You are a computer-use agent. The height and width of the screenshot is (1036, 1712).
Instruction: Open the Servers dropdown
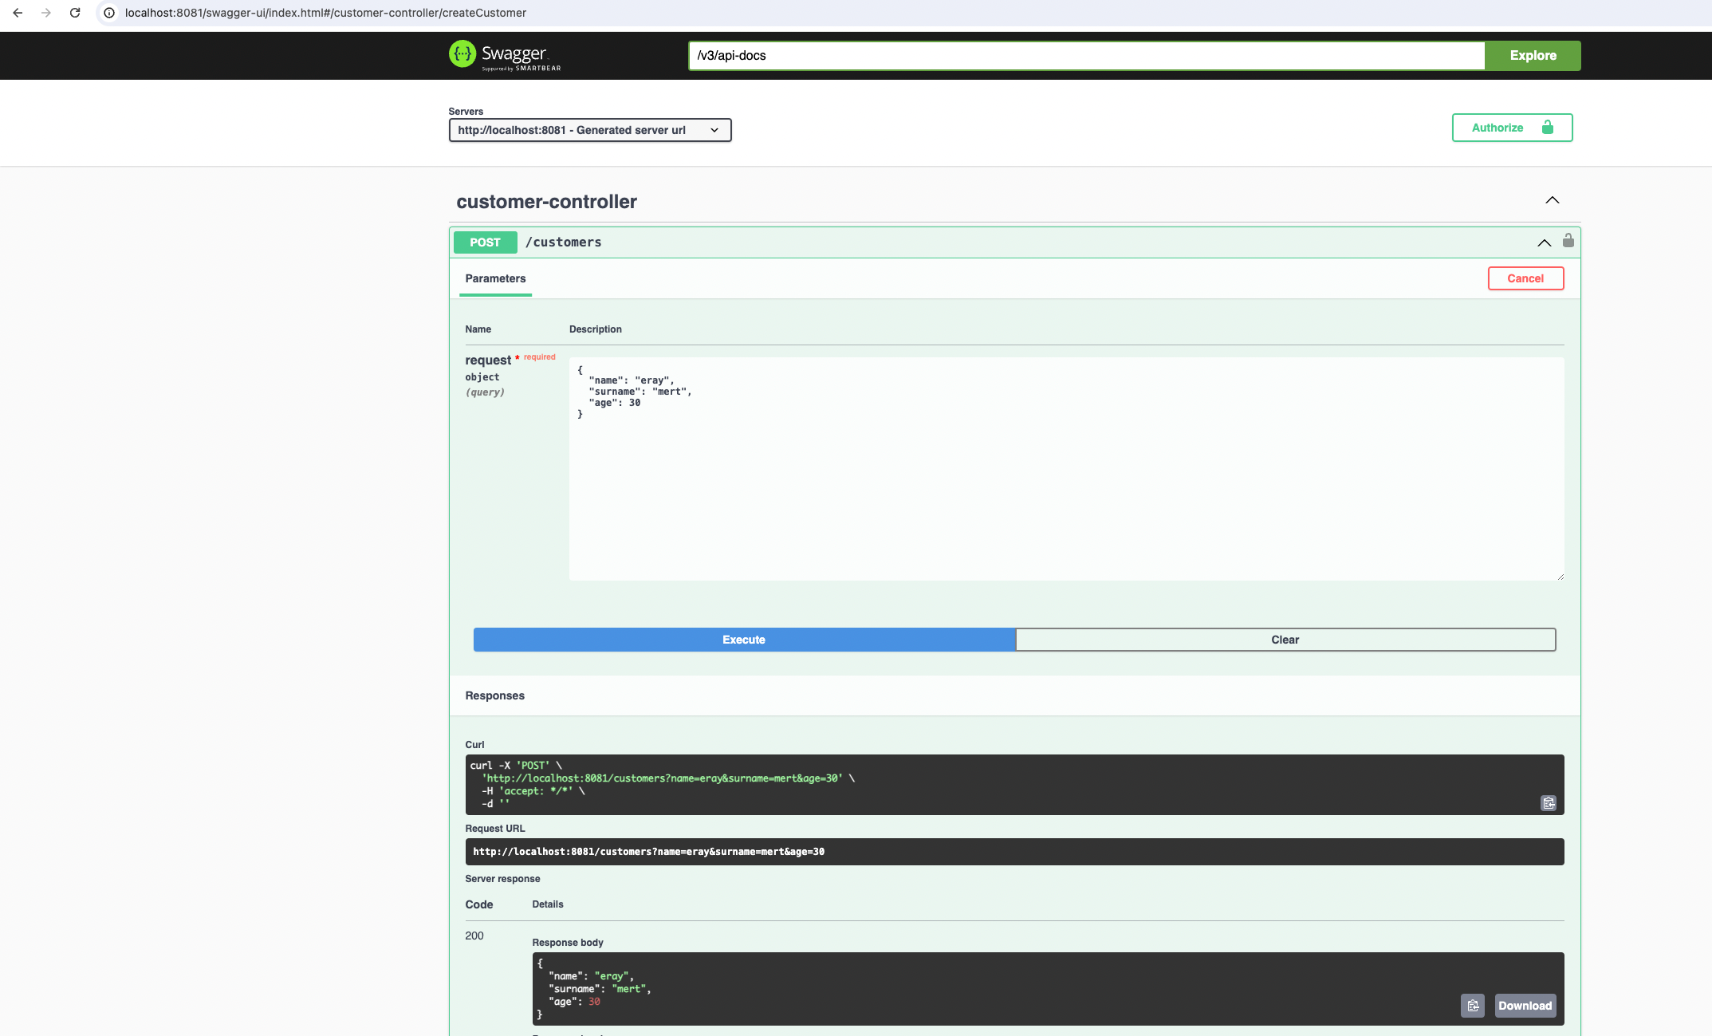(x=590, y=130)
